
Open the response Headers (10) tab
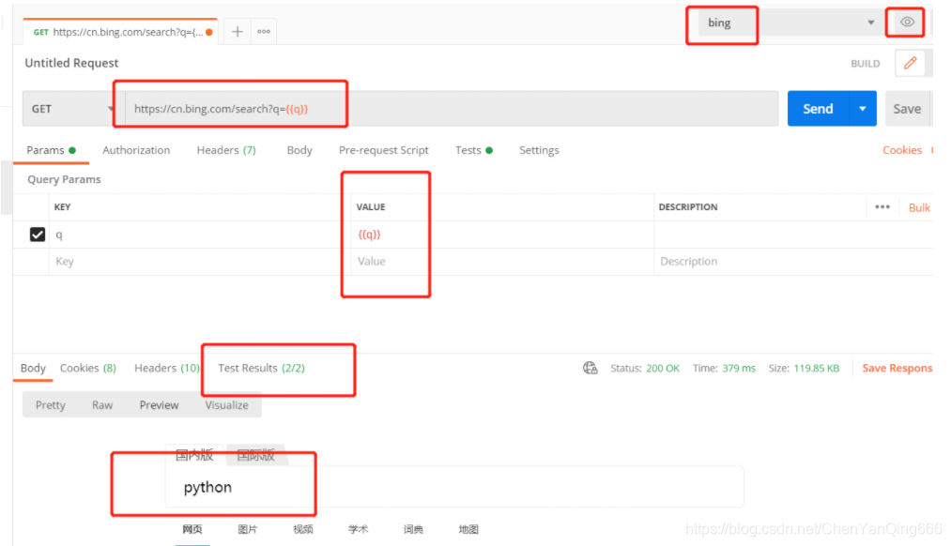click(167, 368)
